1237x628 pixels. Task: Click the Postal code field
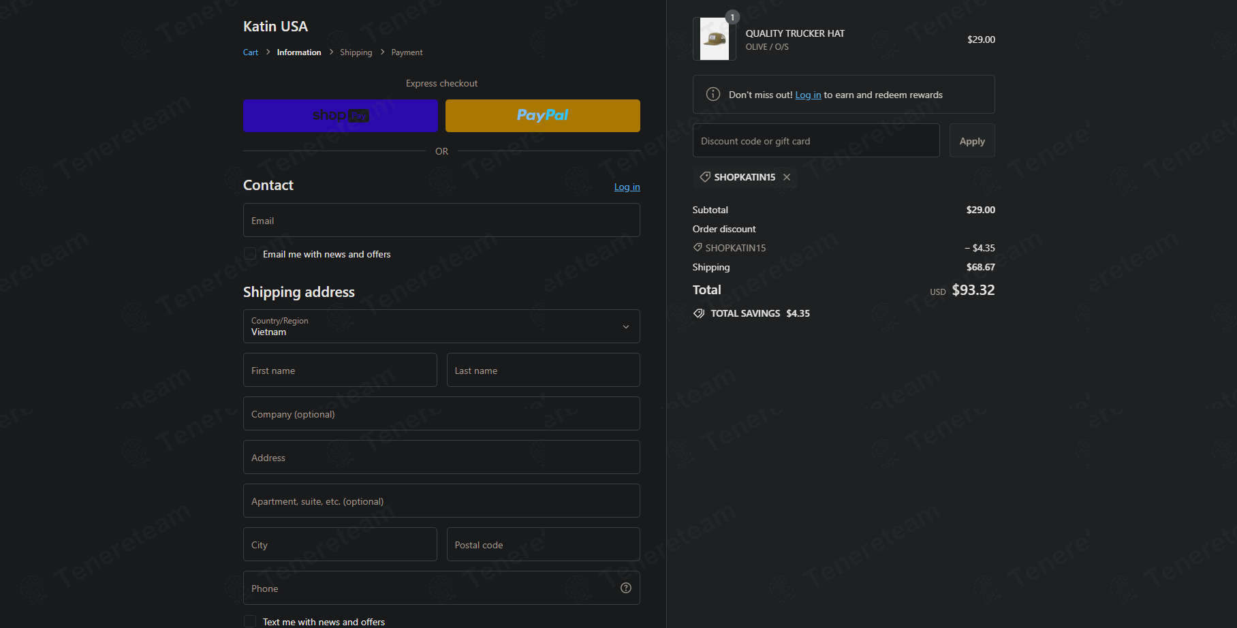coord(544,544)
